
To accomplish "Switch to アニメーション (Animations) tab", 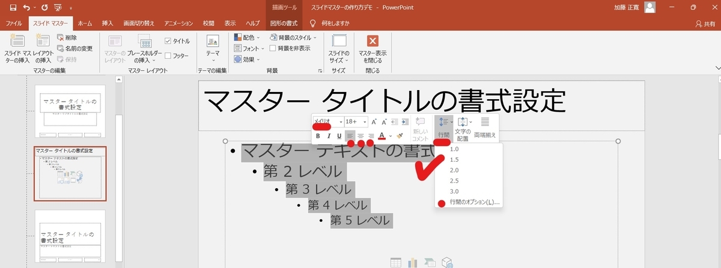I will pos(180,23).
